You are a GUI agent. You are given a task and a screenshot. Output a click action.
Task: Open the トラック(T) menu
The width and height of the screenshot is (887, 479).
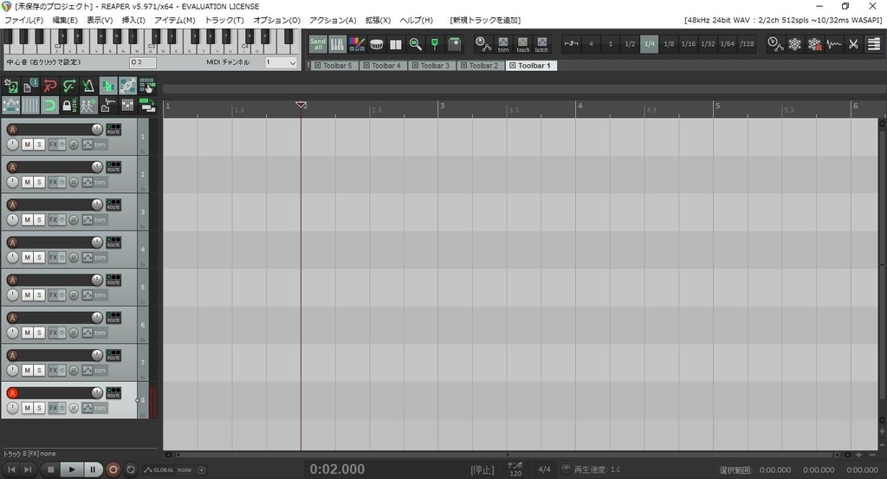tap(224, 20)
